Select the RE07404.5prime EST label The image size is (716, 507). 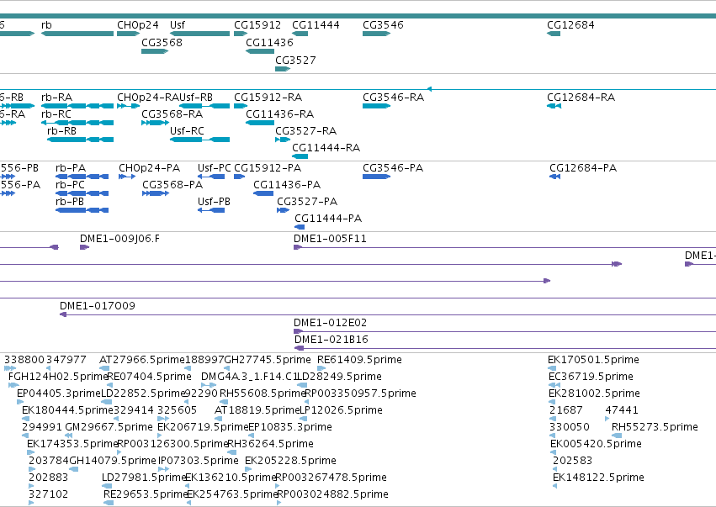point(149,377)
